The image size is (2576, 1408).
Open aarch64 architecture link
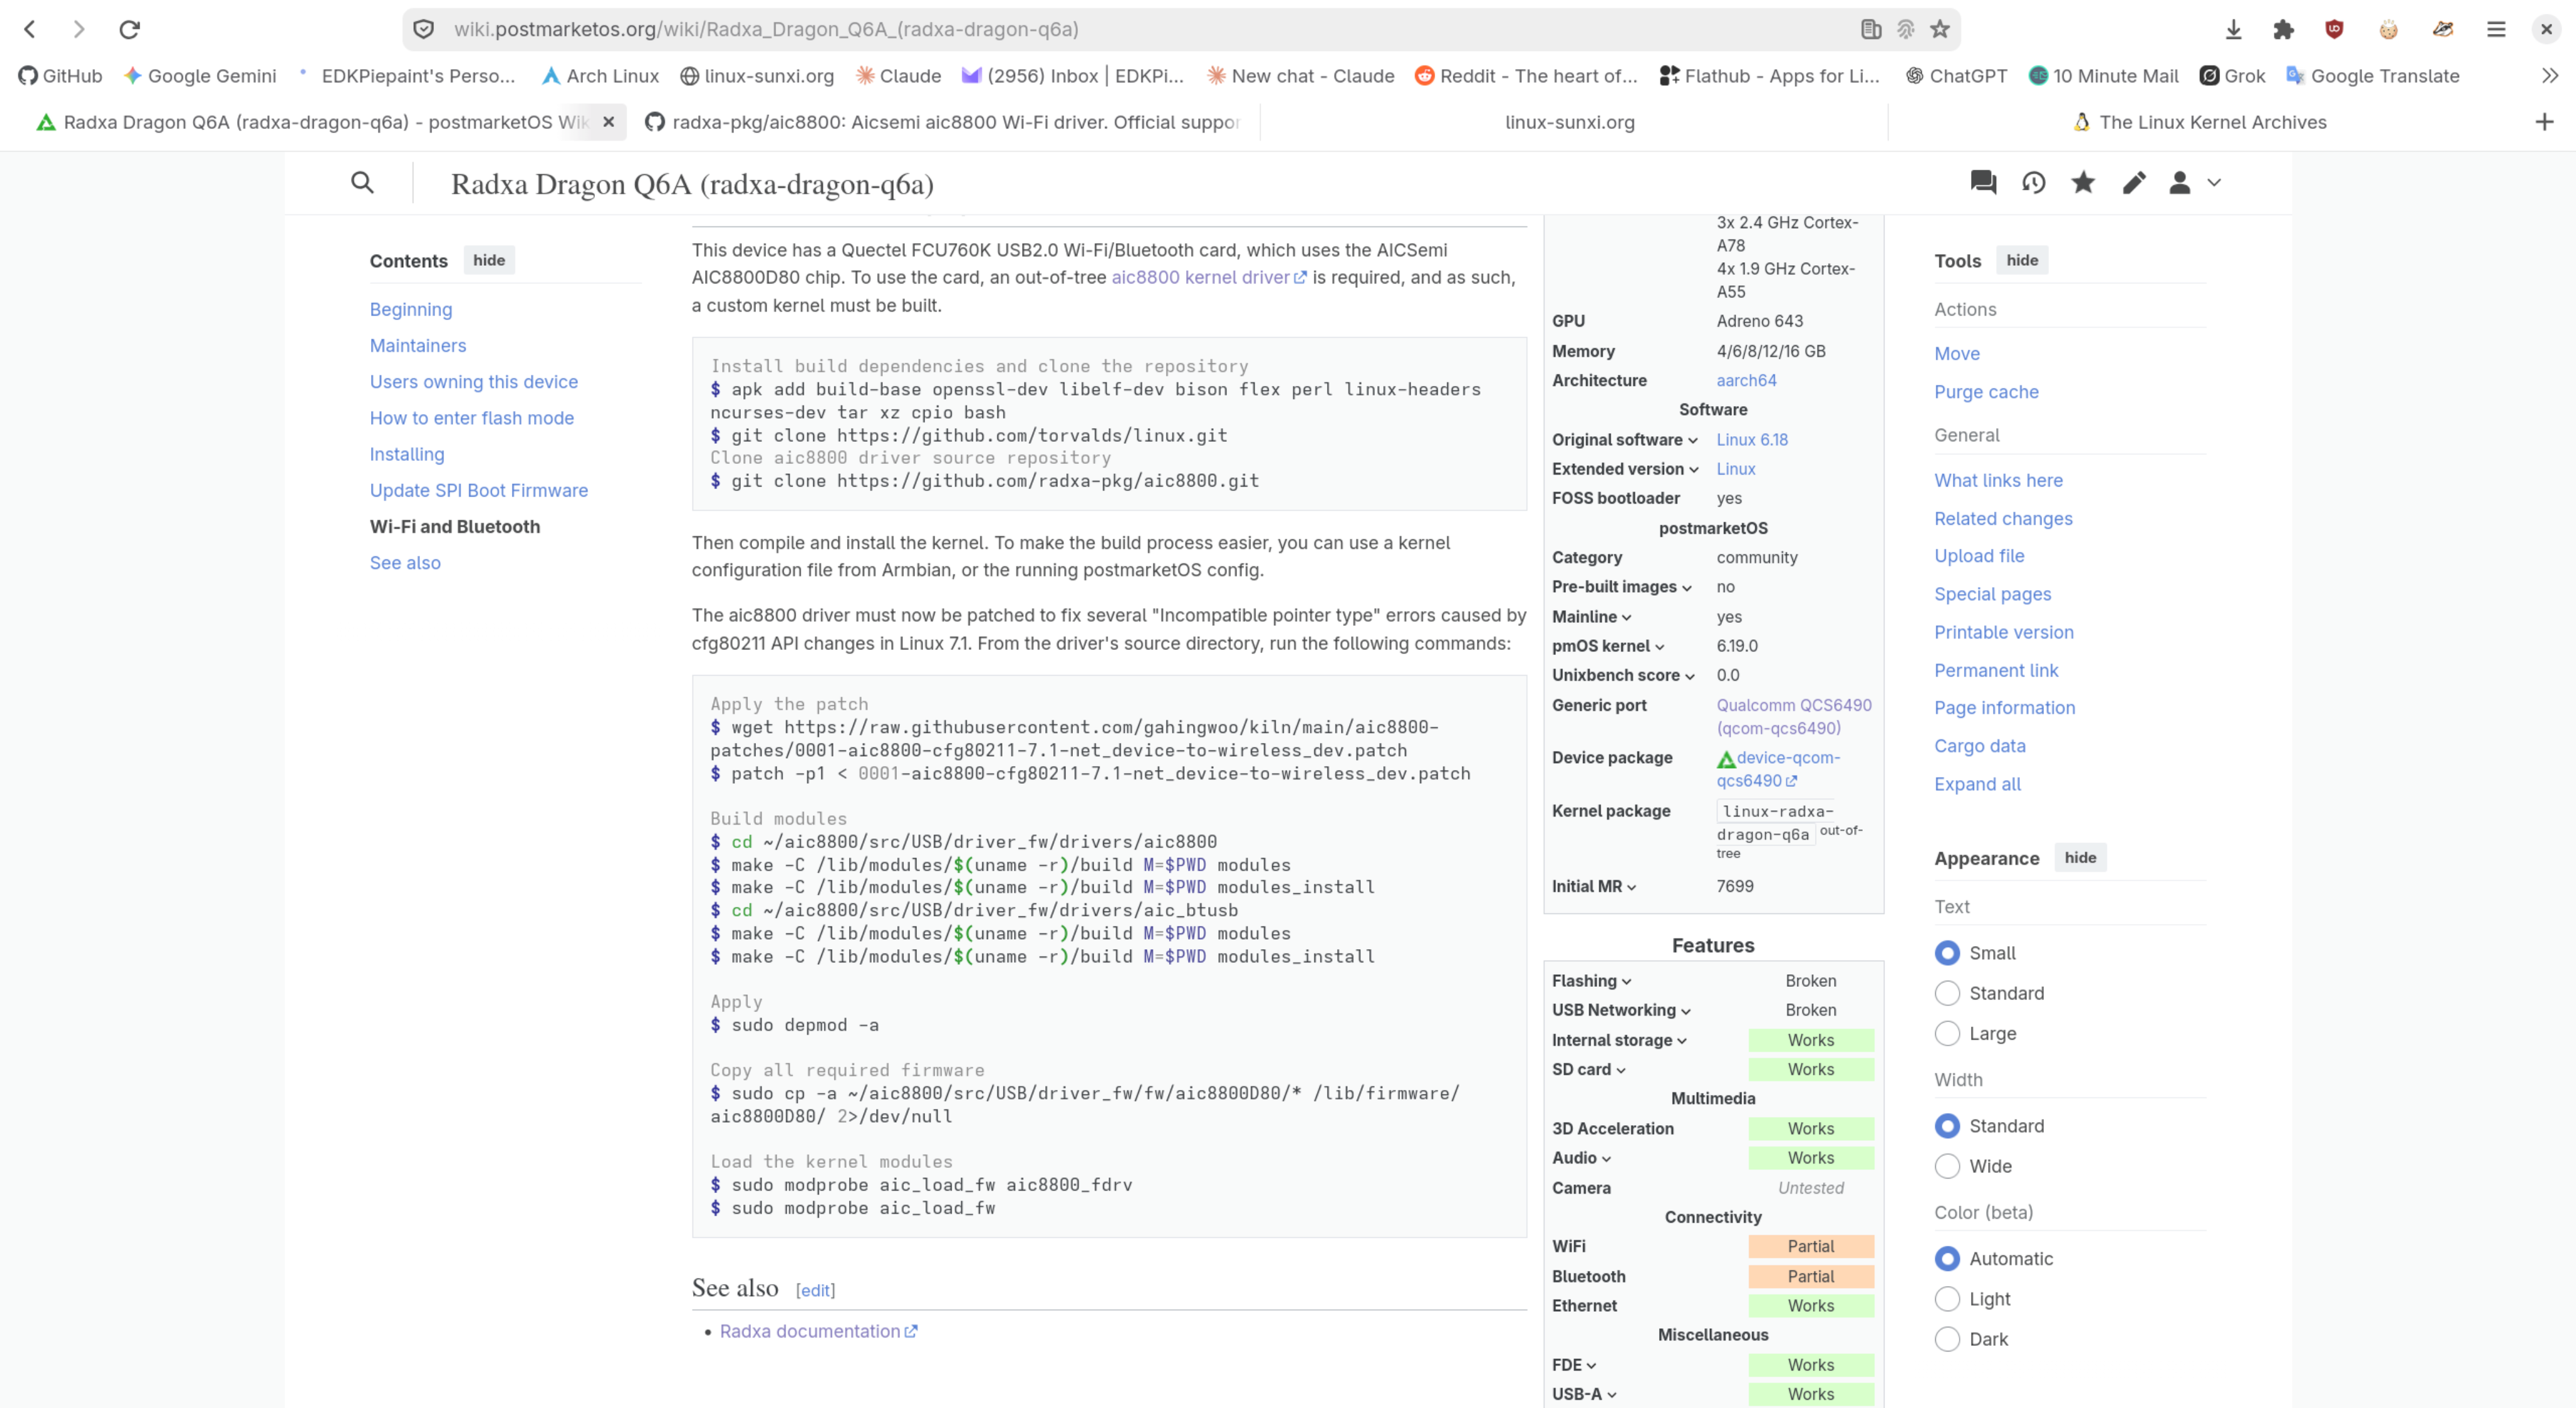pos(1746,381)
